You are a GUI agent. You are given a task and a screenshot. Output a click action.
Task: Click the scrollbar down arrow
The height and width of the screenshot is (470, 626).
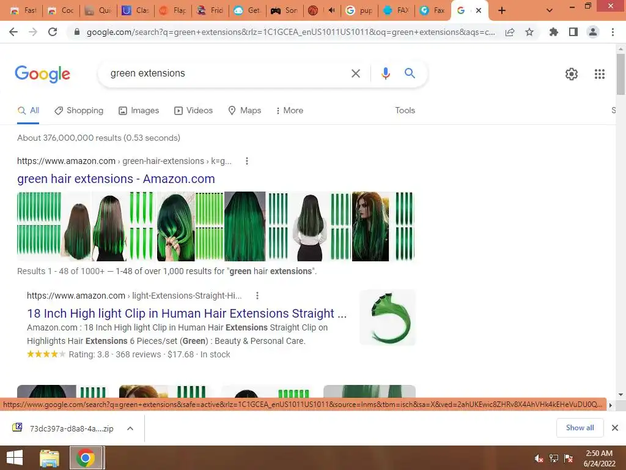pyautogui.click(x=620, y=395)
